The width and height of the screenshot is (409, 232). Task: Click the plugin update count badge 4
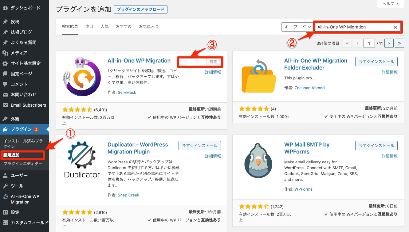pos(36,130)
